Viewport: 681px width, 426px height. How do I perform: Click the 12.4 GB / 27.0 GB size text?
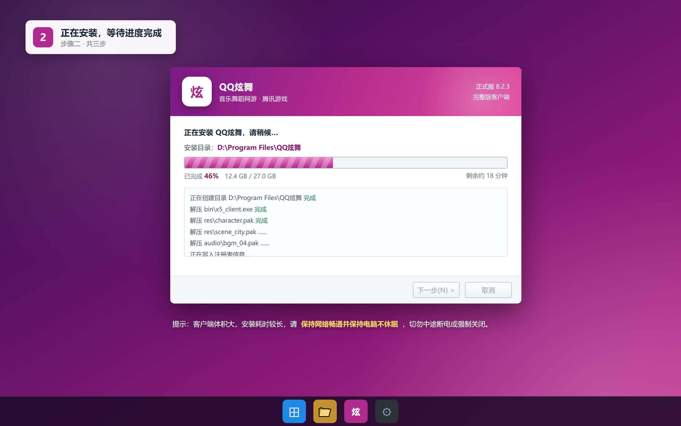(x=250, y=176)
